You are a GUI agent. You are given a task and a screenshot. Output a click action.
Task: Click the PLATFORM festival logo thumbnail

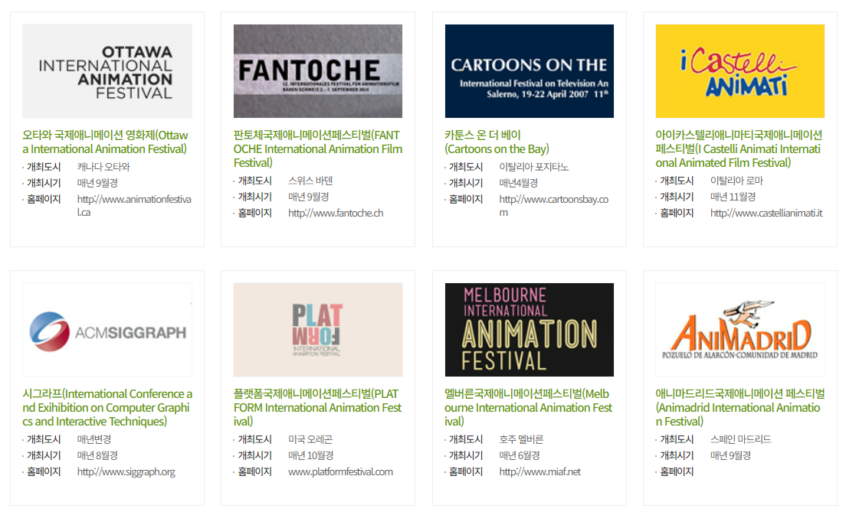point(318,330)
